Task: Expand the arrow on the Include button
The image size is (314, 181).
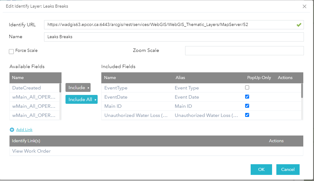Action: tap(88, 87)
